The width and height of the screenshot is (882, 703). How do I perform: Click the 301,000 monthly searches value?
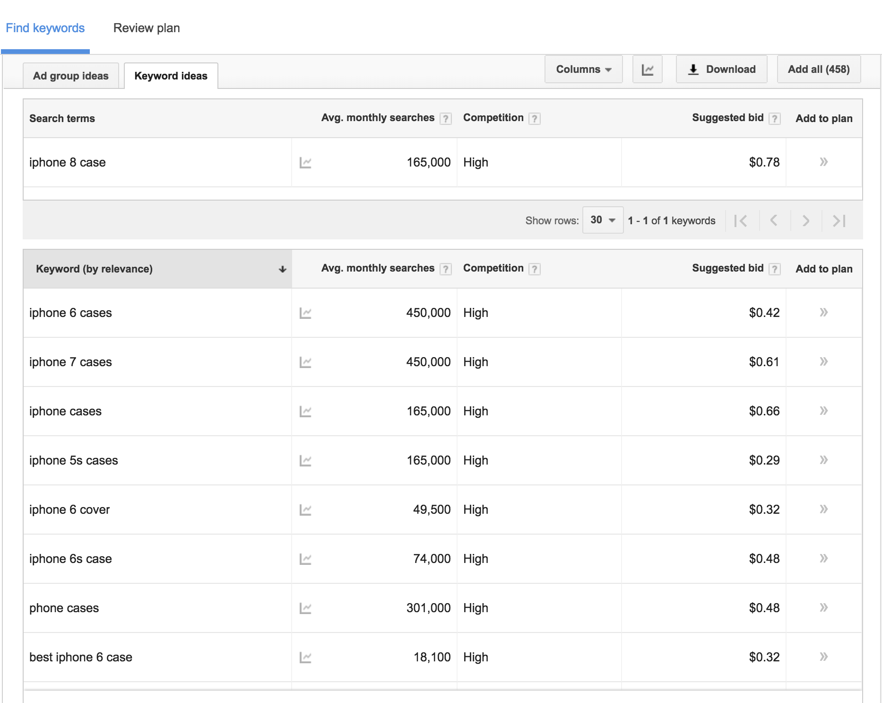[x=429, y=608]
